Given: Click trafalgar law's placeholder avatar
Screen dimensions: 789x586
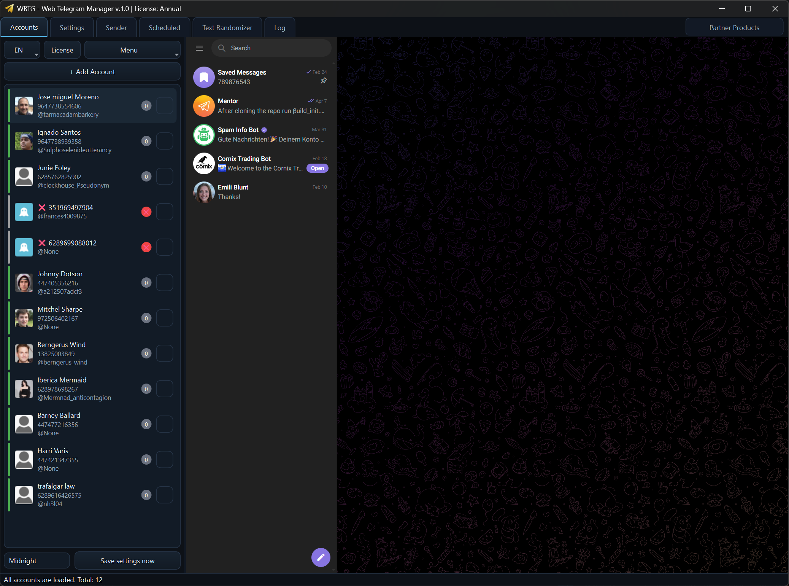Looking at the screenshot, I should pyautogui.click(x=24, y=495).
